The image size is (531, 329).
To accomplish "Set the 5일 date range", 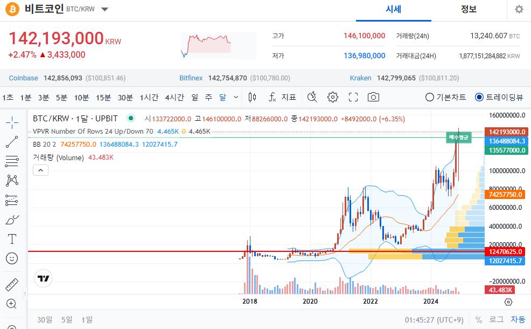I will click(67, 320).
